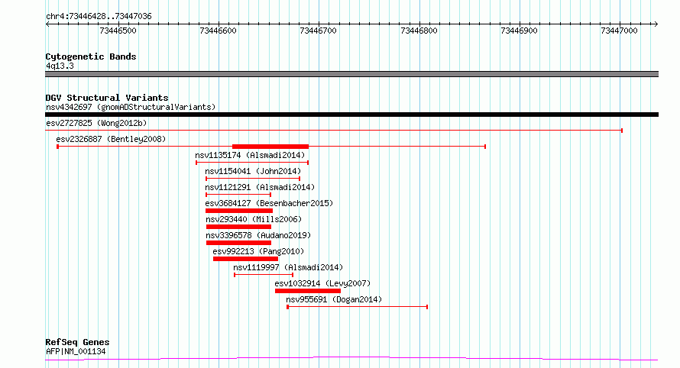Click ruler position 73447000
This screenshot has height=368, width=680.
click(620, 31)
